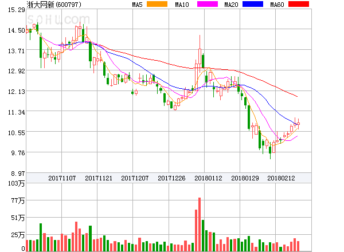Viewport: 344px width, 252px height.
Task: Select the MA10 legend label
Action: [182, 5]
